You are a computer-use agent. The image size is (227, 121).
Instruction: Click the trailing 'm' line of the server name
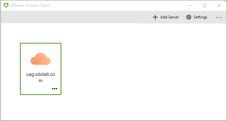(41, 81)
